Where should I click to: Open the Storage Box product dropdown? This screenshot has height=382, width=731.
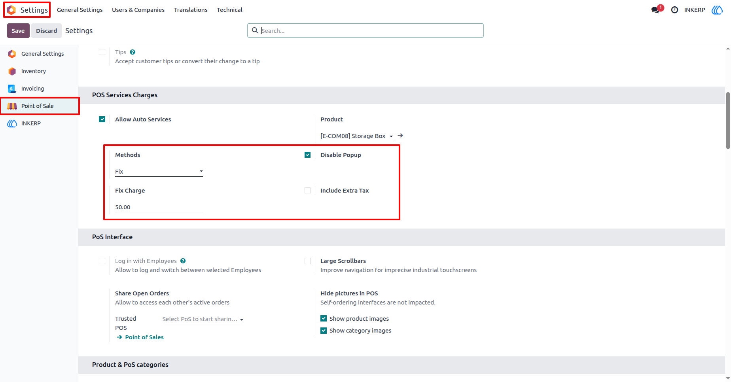356,136
